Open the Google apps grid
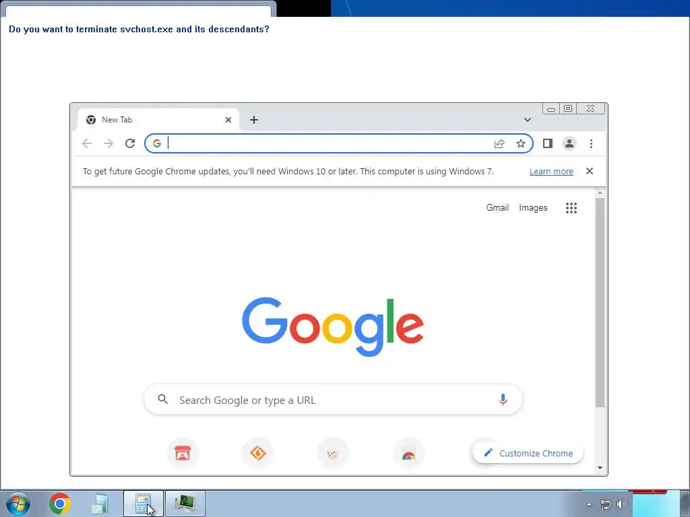Viewport: 690px width, 517px height. pyautogui.click(x=571, y=208)
